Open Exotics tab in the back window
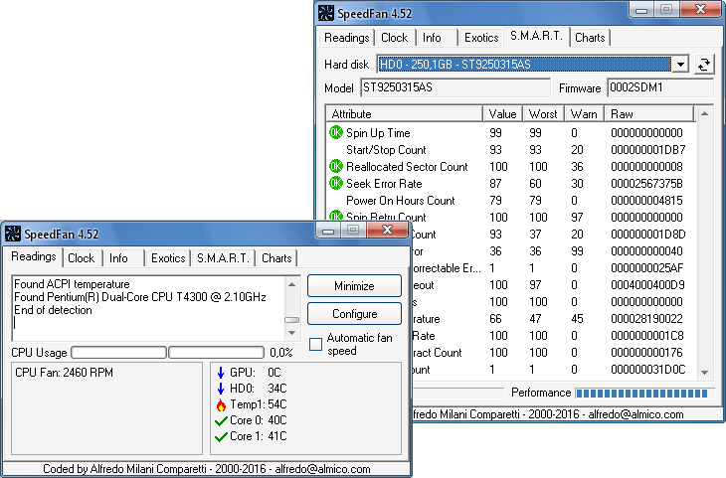The image size is (726, 478). pyautogui.click(x=481, y=38)
